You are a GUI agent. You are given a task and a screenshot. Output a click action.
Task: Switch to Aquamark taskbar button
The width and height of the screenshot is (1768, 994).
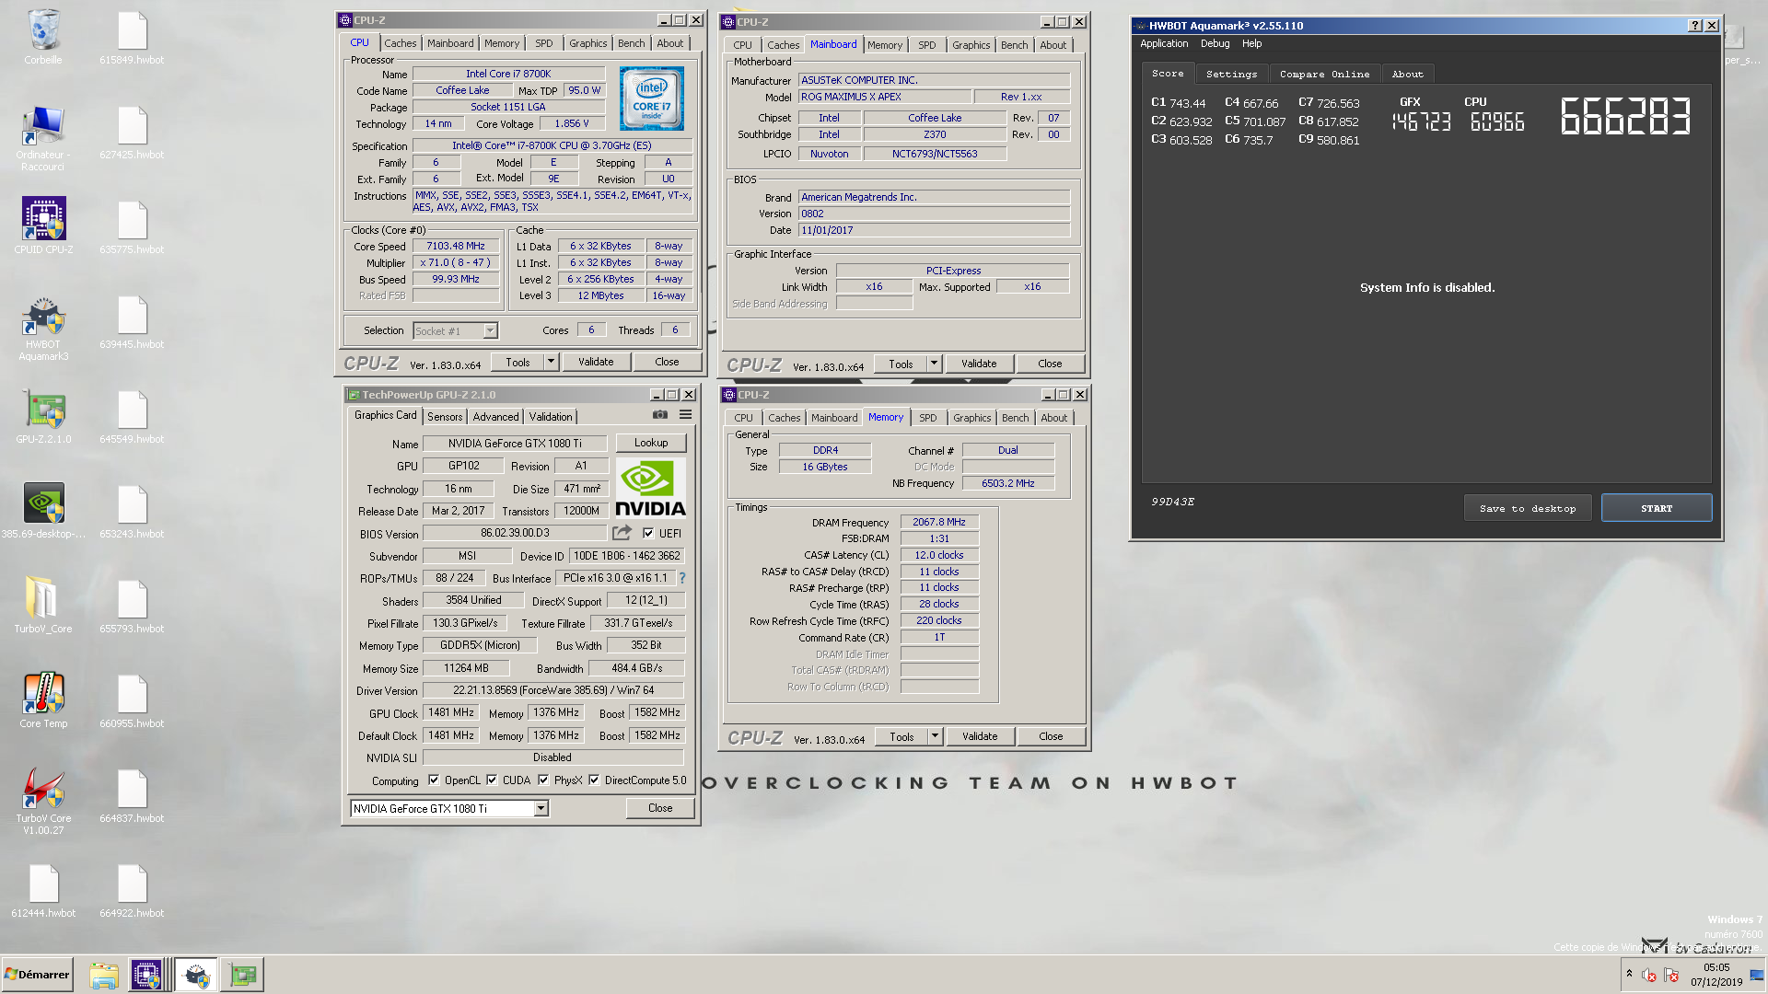click(x=196, y=975)
